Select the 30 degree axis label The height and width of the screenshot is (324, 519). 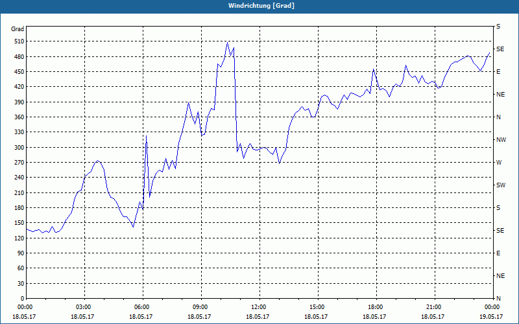(21, 284)
